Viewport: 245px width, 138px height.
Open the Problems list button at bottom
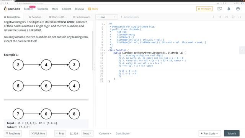[13, 133]
